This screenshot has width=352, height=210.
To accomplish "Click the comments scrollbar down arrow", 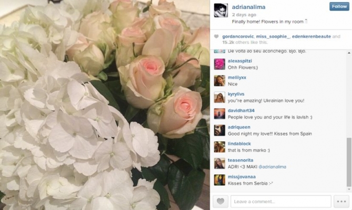I will click(x=349, y=190).
